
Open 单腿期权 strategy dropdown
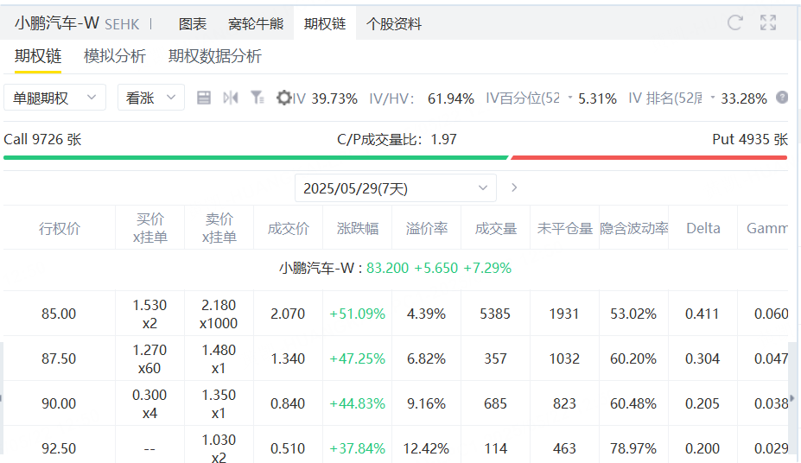(54, 98)
